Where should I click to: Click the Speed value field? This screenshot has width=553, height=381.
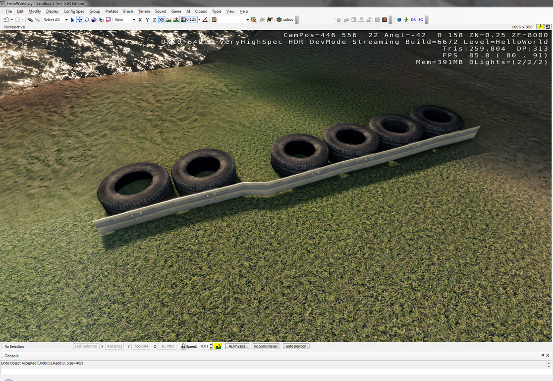pos(204,346)
